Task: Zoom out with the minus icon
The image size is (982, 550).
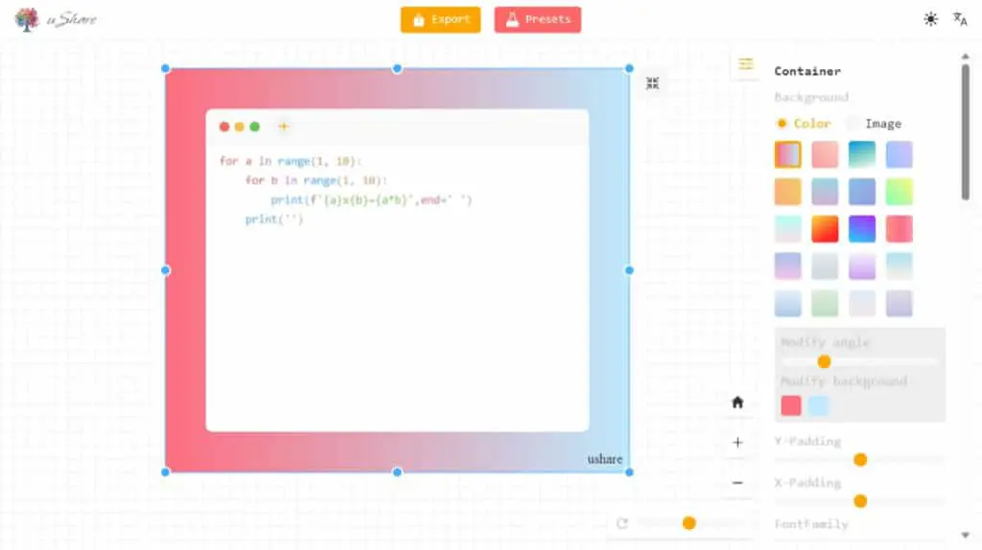Action: 737,482
